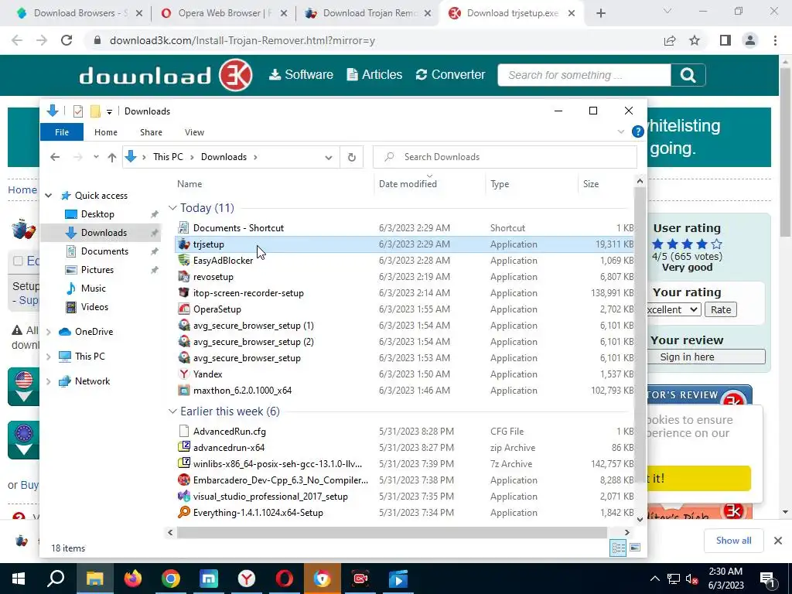
Task: Collapse the Today (11) group
Action: (x=172, y=208)
